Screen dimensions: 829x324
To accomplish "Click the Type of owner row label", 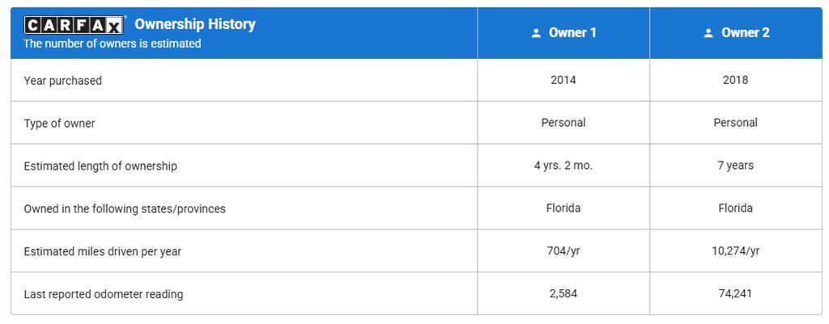I will click(59, 124).
